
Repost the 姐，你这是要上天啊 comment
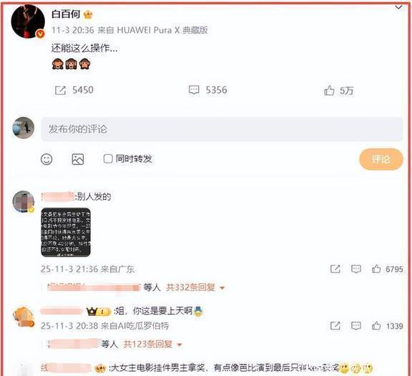pos(335,326)
